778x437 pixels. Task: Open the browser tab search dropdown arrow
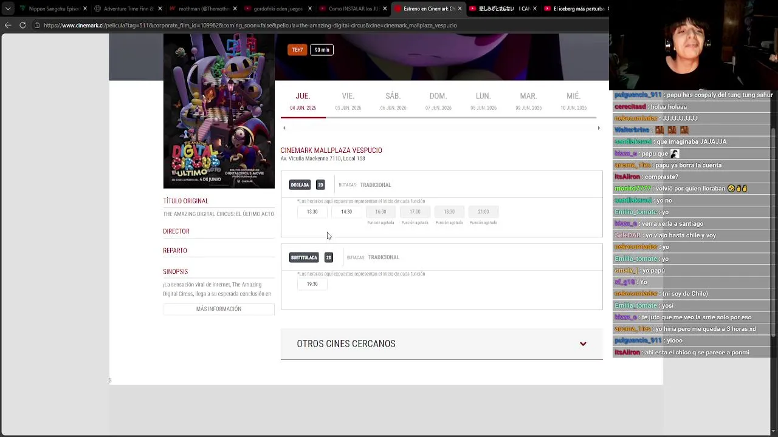point(8,9)
